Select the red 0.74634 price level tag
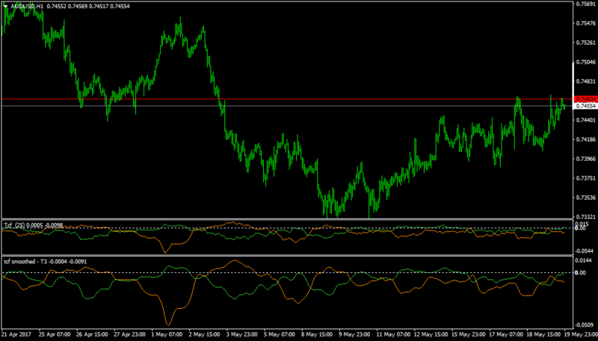Viewport: 598px width, 341px height. coord(585,99)
